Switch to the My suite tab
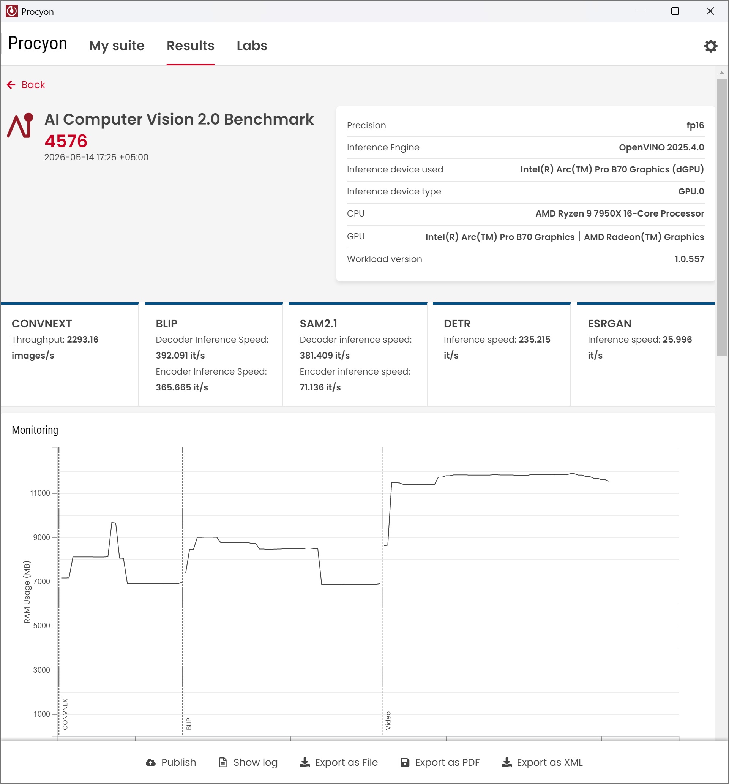 click(117, 46)
